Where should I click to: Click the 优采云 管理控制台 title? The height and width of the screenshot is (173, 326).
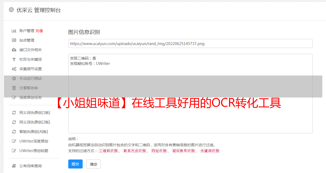(39, 10)
